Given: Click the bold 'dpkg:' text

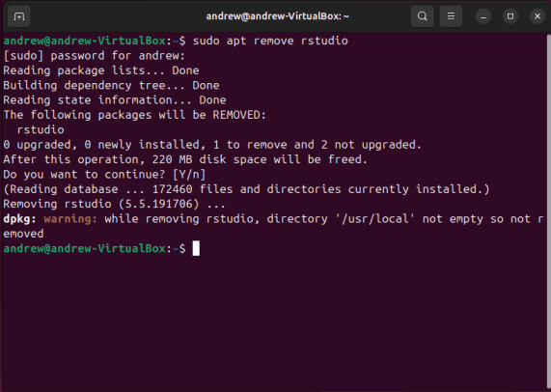Looking at the screenshot, I should (x=20, y=218).
